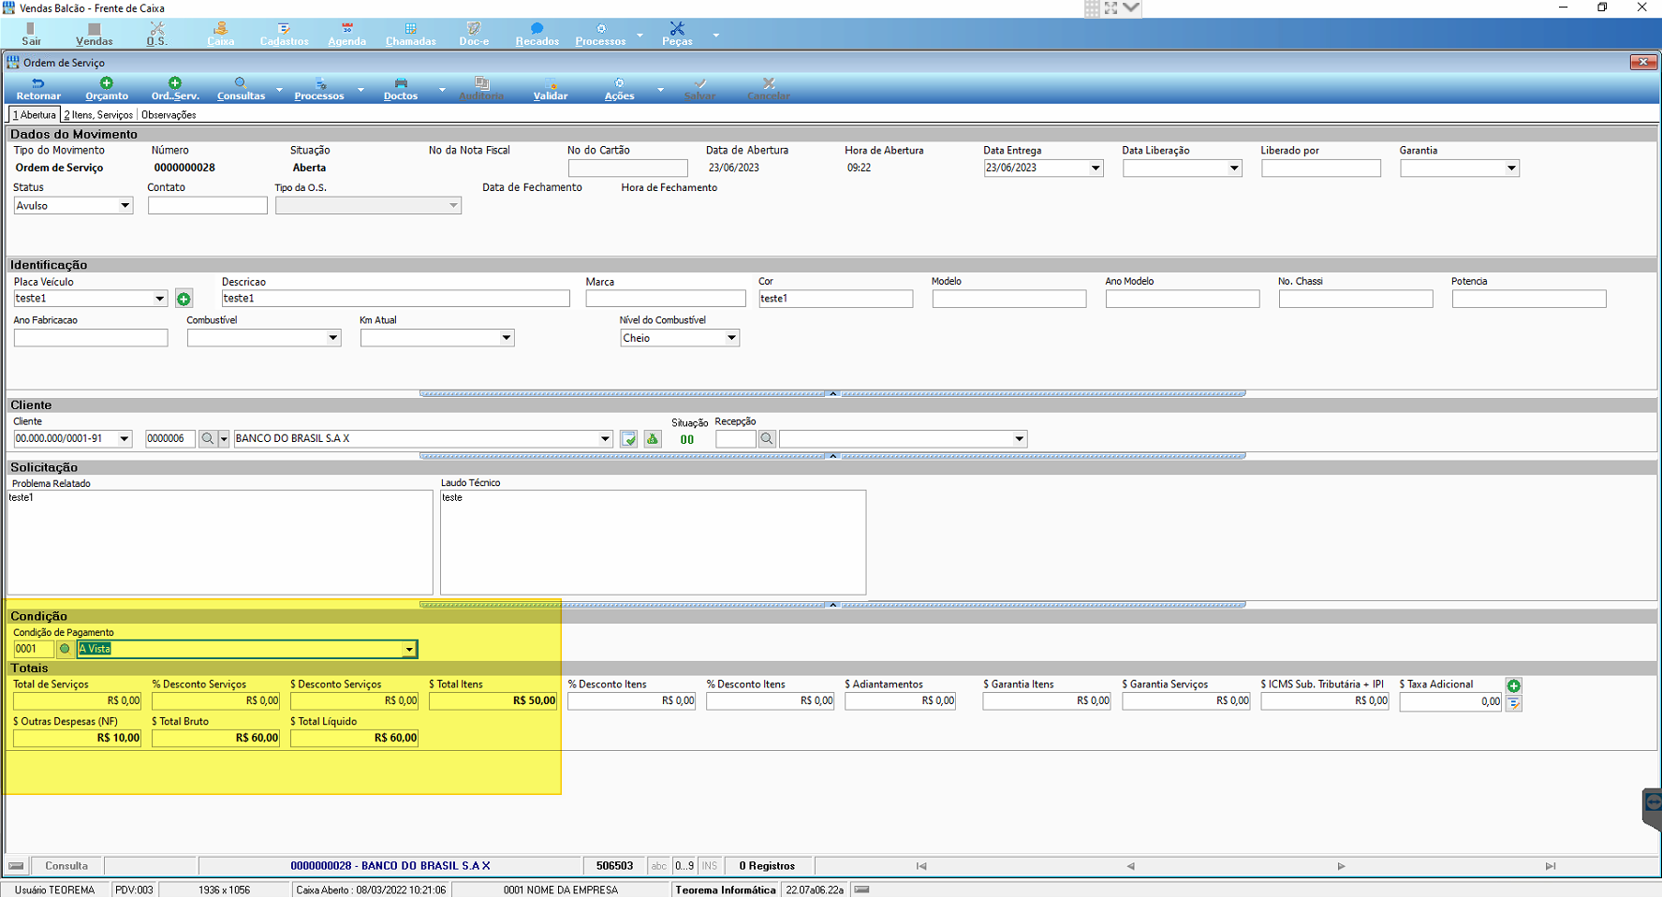The height and width of the screenshot is (897, 1662).
Task: Open the Peças tools icon
Action: coord(677,34)
